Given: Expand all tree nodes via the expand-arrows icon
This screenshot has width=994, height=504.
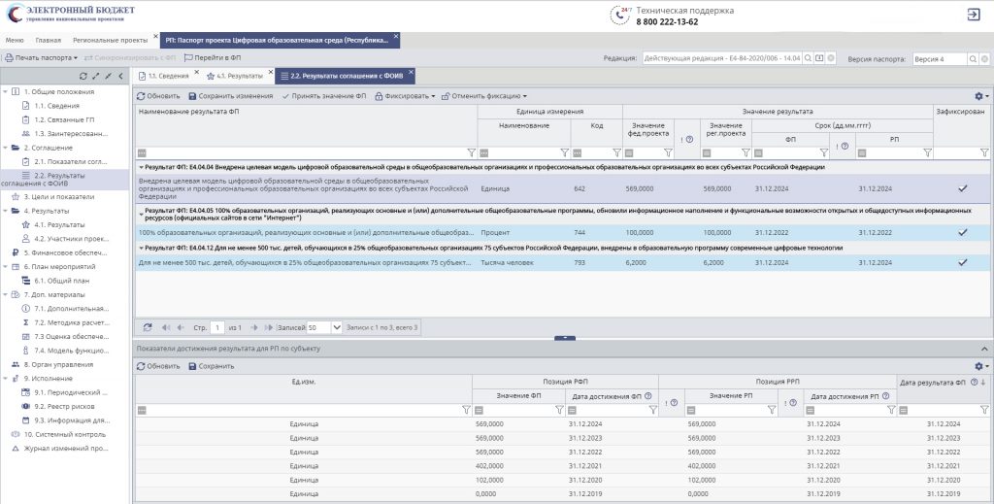Looking at the screenshot, I should tap(96, 76).
